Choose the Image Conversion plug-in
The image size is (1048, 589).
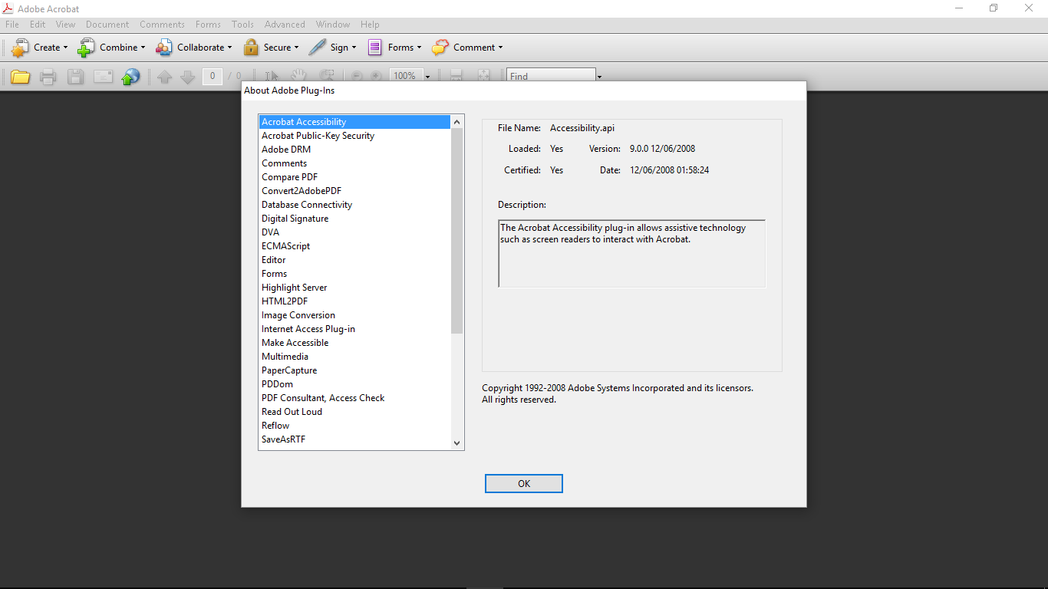click(354, 315)
